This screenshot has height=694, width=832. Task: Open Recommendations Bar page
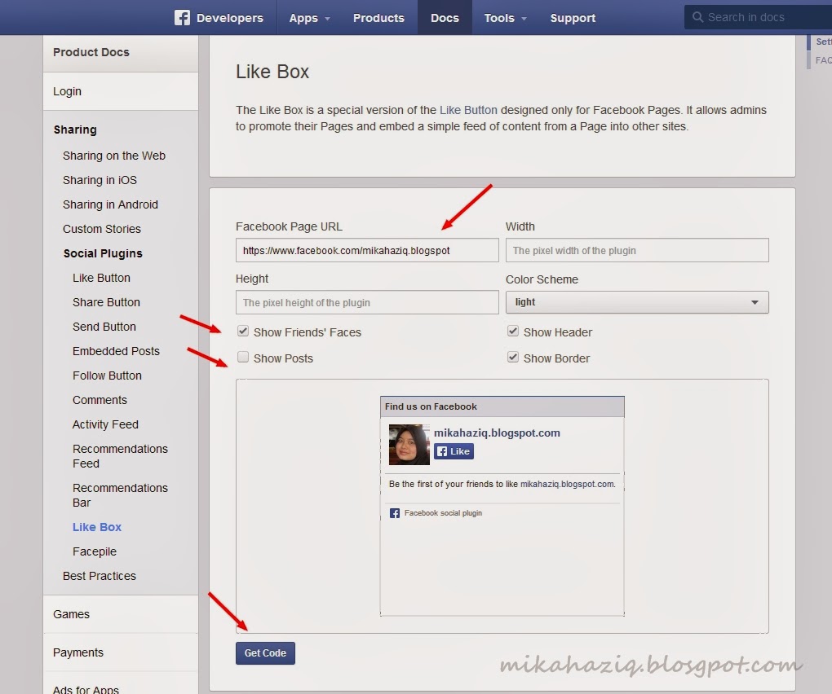[x=120, y=495]
